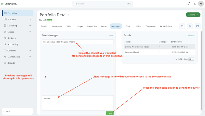
Task: Select the Messages tab
Action: click(116, 26)
